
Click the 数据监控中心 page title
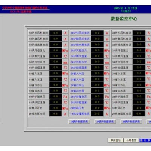pos(124,18)
